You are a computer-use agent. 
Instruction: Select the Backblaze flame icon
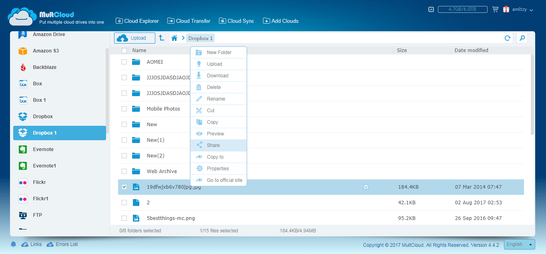[x=23, y=67]
